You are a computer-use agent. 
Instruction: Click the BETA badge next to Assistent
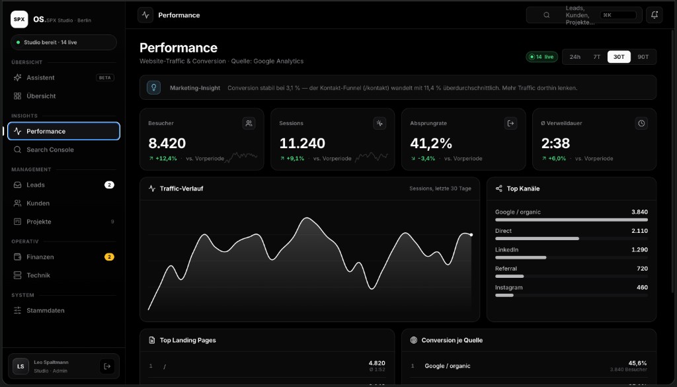(x=105, y=78)
